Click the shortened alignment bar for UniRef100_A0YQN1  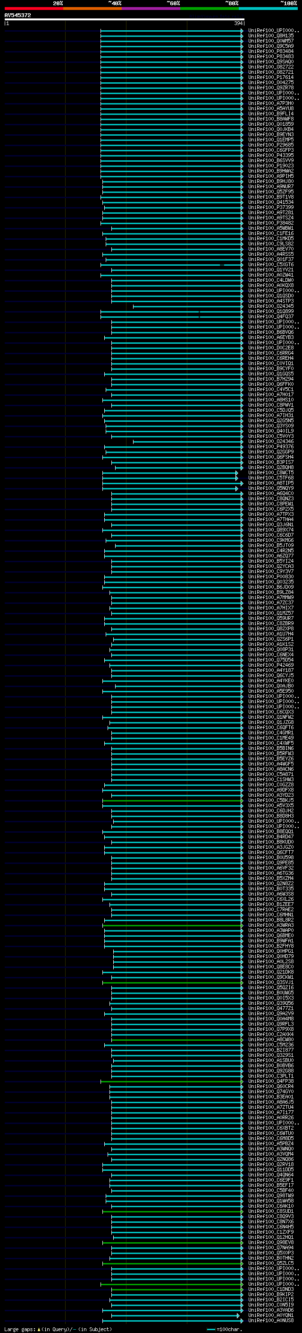176,1315
